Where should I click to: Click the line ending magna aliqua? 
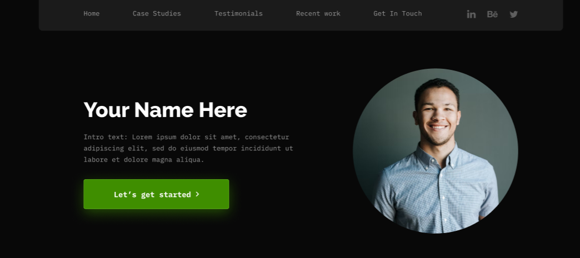coord(144,160)
